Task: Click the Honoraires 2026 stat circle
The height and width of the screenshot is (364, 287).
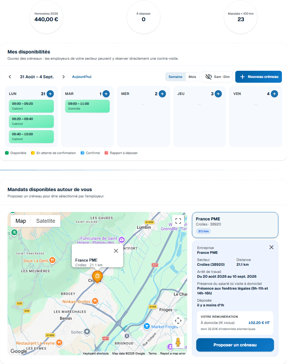Action: (x=46, y=17)
